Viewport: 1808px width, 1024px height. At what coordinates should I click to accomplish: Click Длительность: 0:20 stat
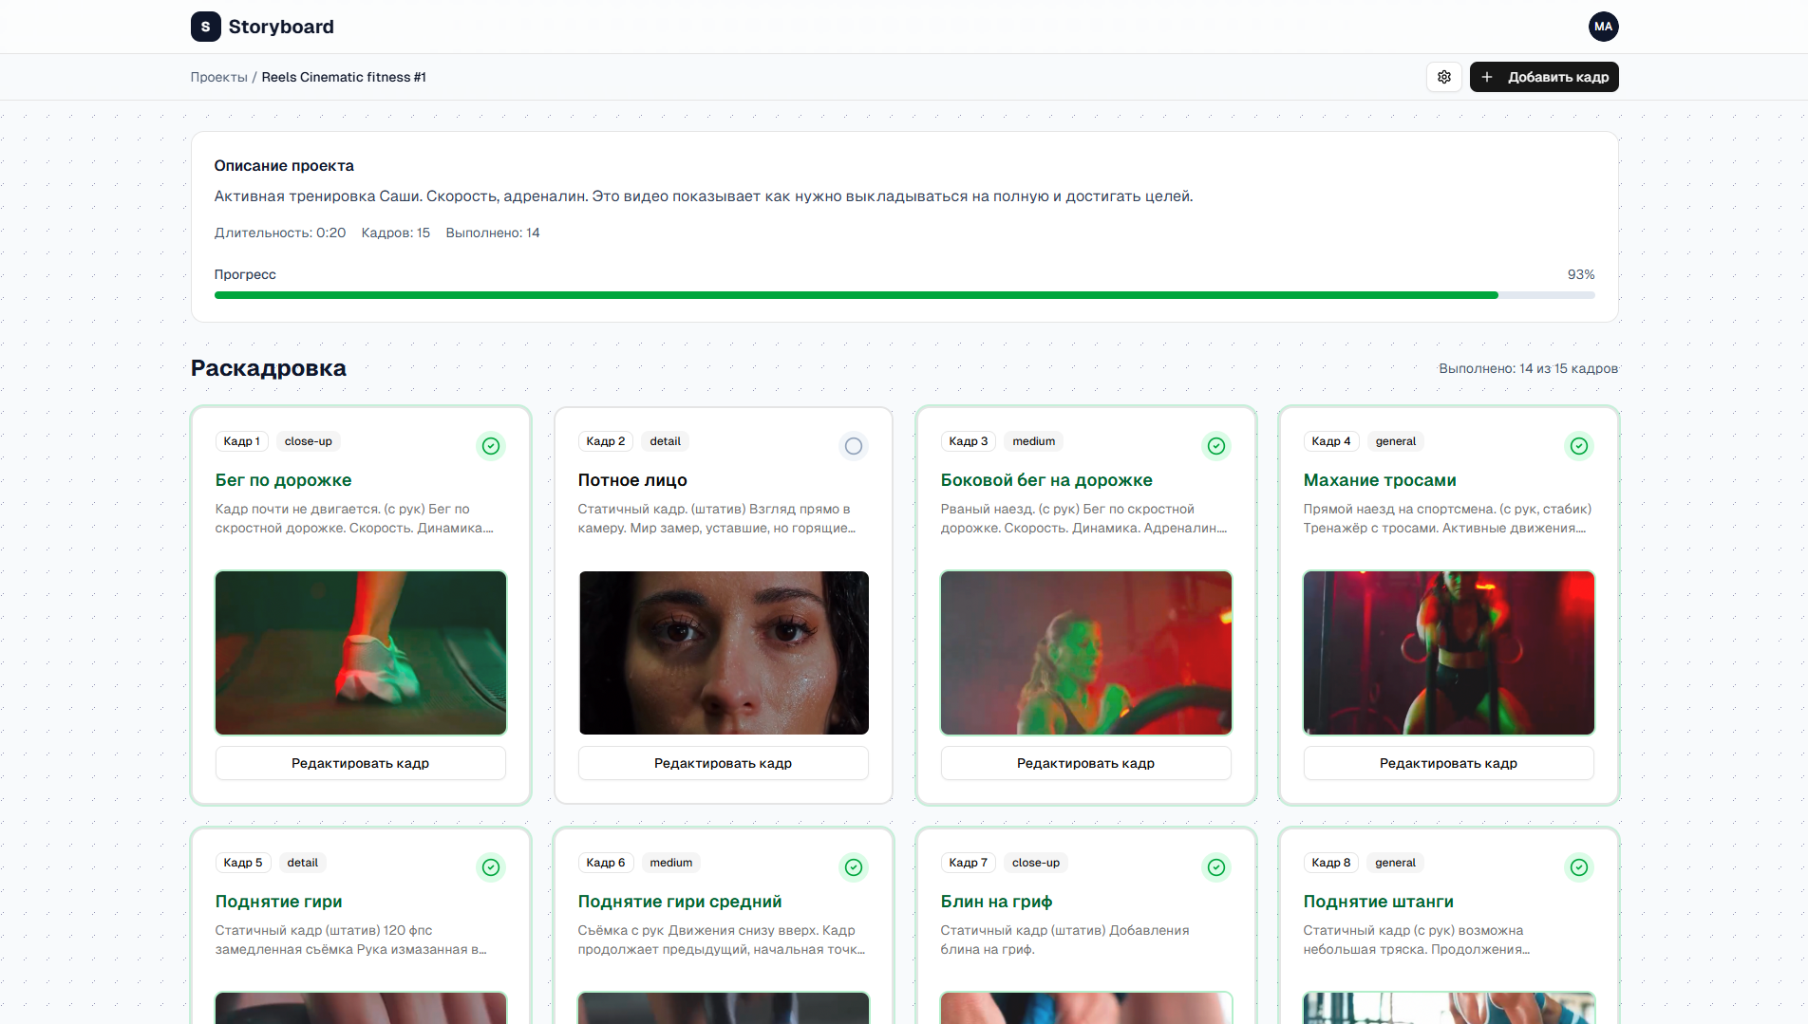point(280,233)
